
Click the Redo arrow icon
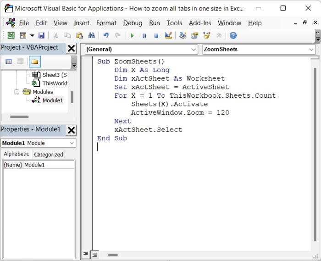pos(118,36)
